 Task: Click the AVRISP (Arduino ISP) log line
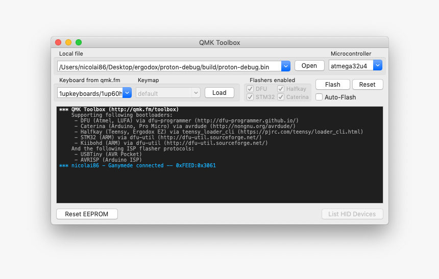click(108, 160)
